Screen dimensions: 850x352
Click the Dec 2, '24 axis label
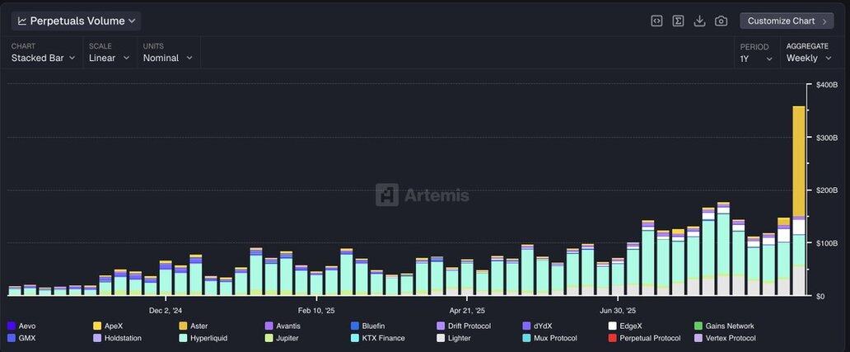point(166,311)
